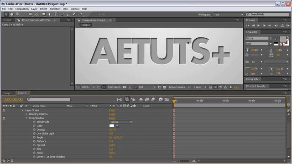Click the timeline search field

coord(49,100)
